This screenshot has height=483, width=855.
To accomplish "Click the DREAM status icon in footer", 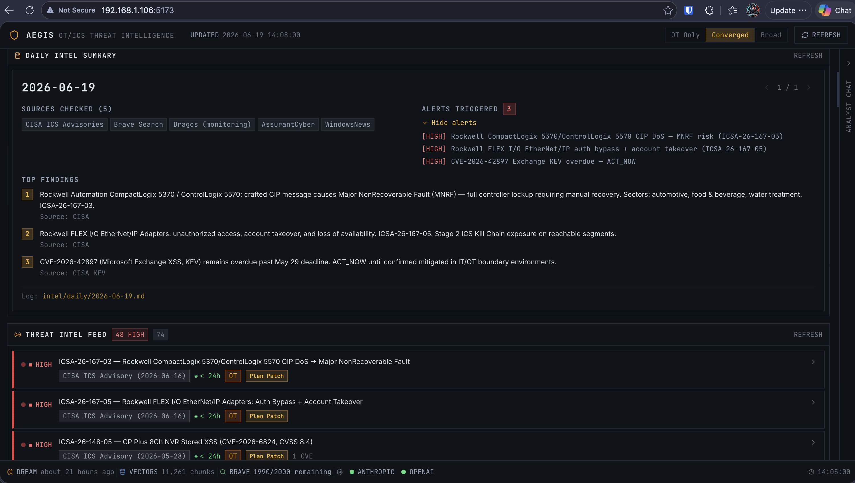I will (x=10, y=472).
